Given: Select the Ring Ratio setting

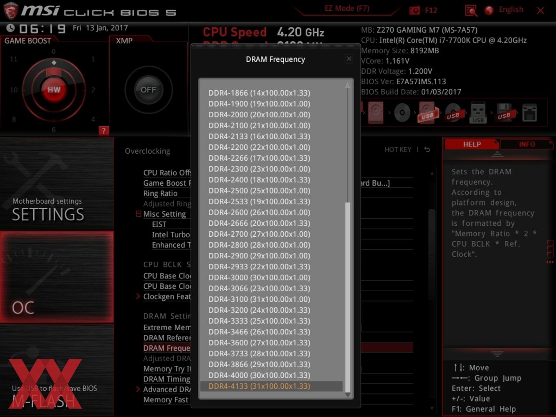Looking at the screenshot, I should tap(160, 193).
